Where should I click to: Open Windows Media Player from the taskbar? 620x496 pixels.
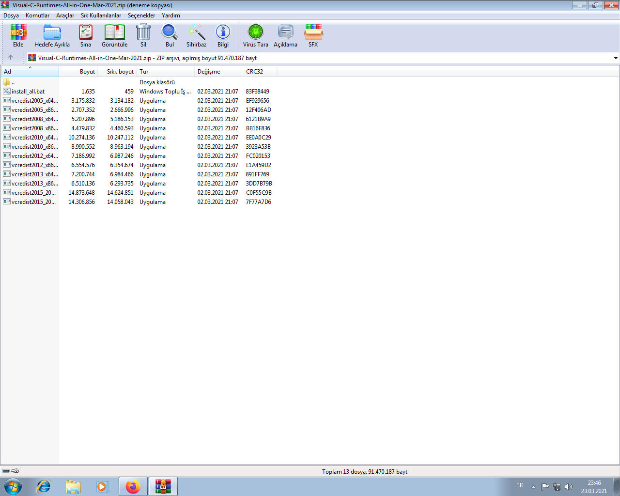tap(103, 486)
